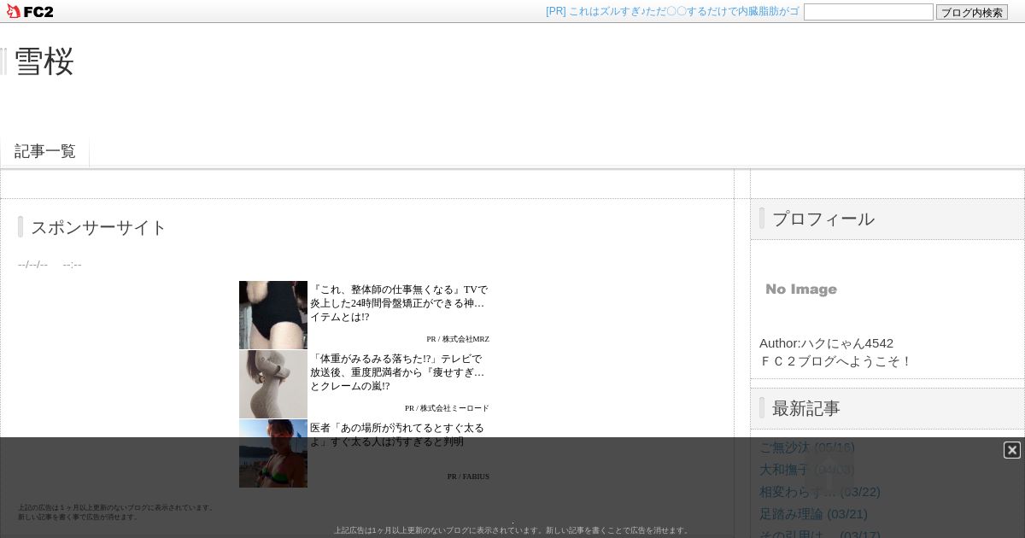Click the ＦＣ２ブログへようこそ！ text
Image resolution: width=1025 pixels, height=538 pixels.
point(835,361)
